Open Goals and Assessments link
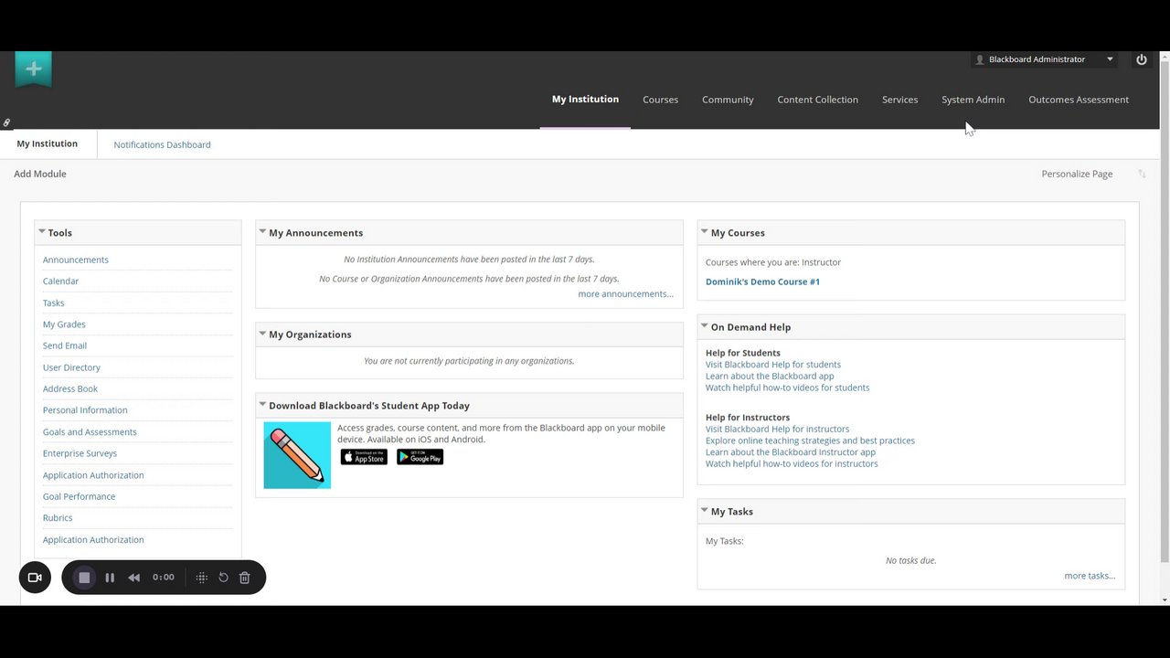 pos(90,432)
